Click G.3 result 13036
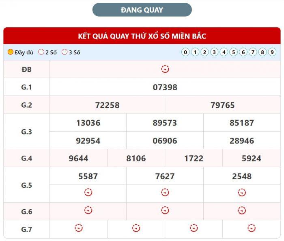The image size is (284, 241). click(88, 123)
